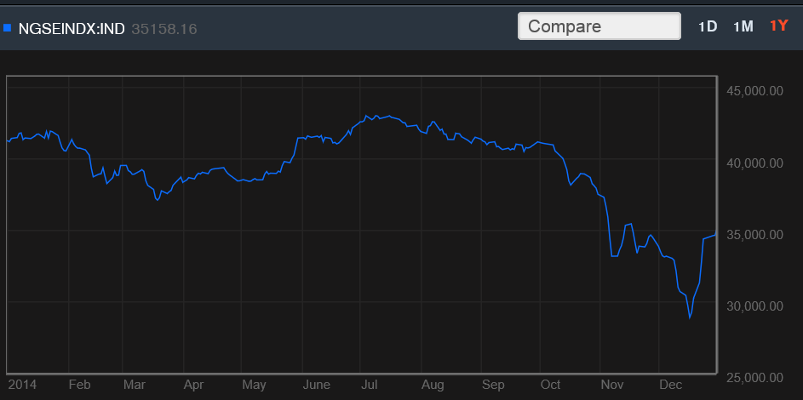Screen dimensions: 803x400
Task: Choose the 1Y time range
Action: [x=778, y=26]
